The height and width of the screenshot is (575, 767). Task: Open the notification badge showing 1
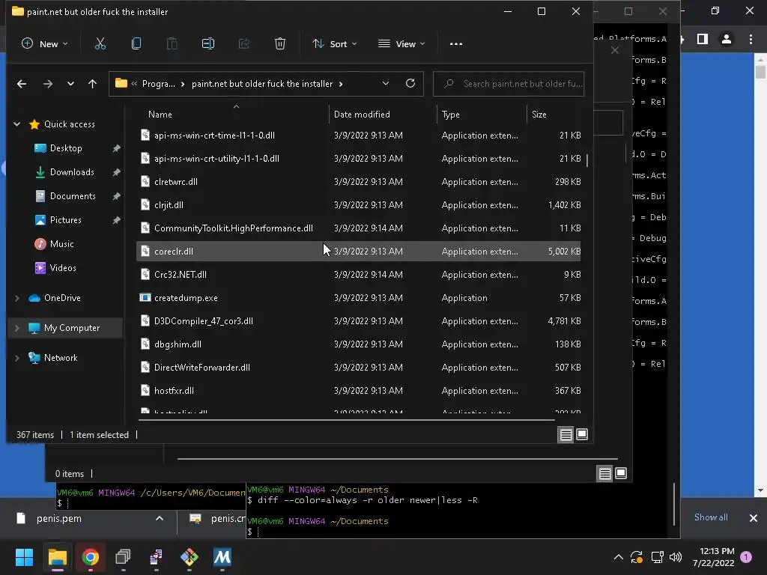coord(746,557)
